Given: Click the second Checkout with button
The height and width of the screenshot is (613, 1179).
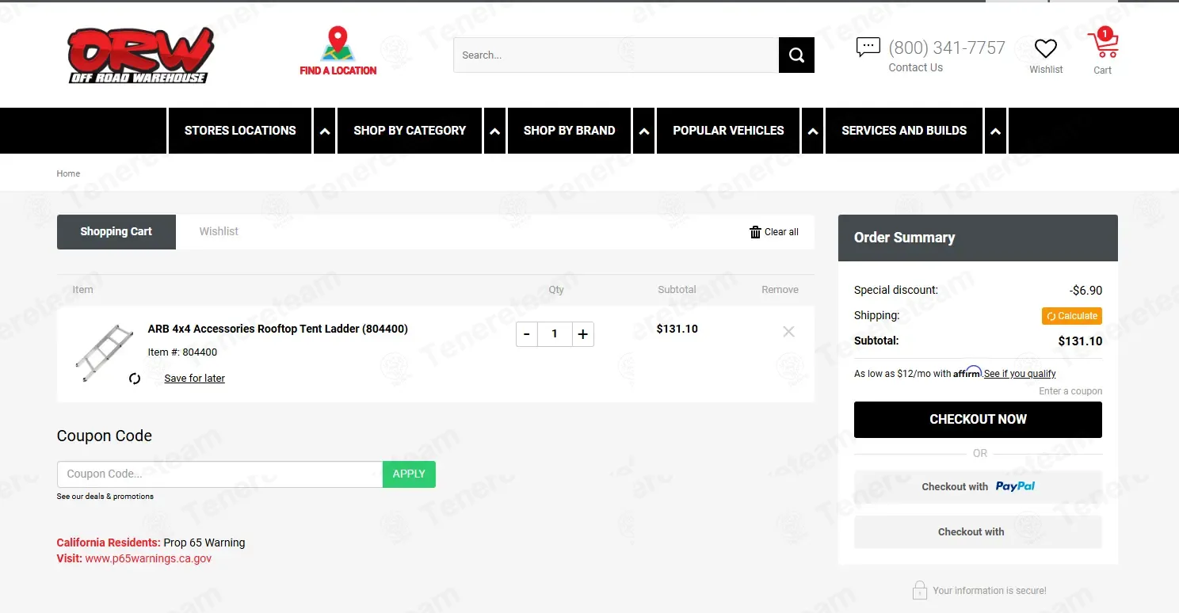Looking at the screenshot, I should coord(978,532).
